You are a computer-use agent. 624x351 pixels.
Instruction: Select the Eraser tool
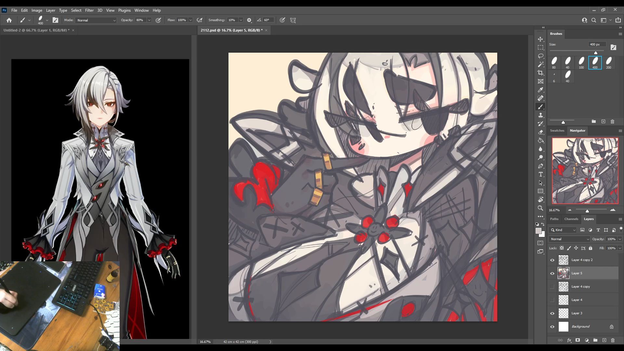[540, 132]
